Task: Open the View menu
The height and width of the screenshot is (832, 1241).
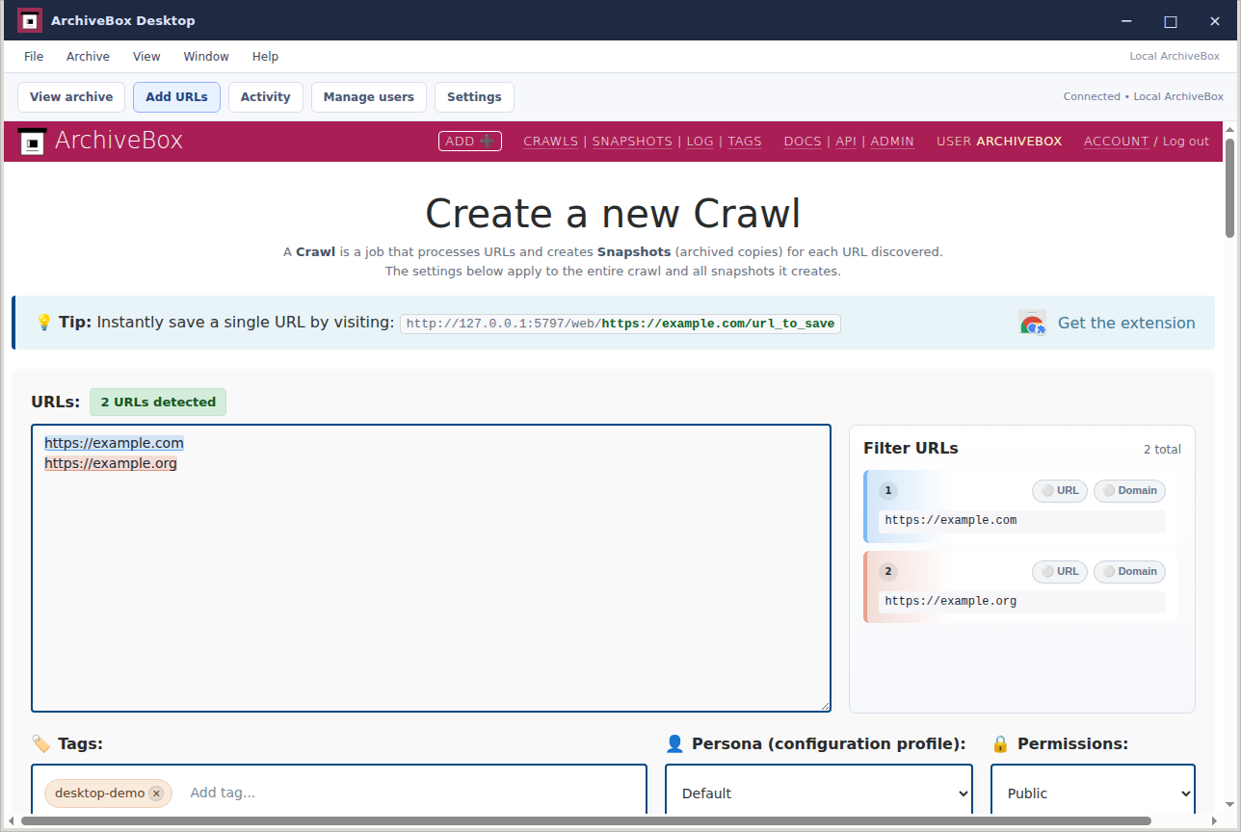Action: coord(146,57)
